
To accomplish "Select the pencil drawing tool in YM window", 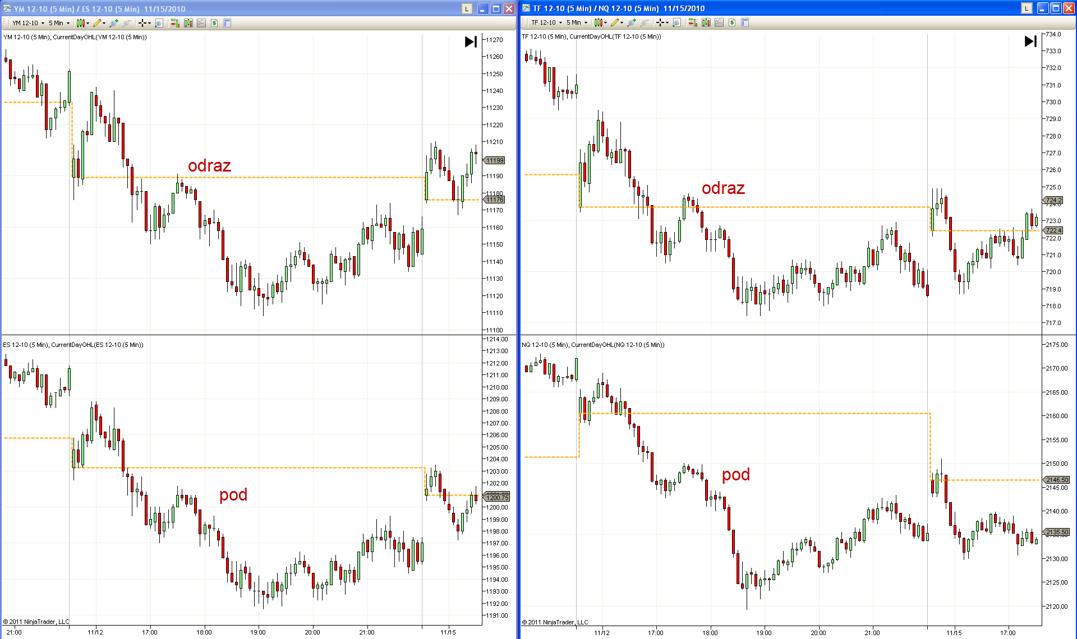I will [98, 23].
